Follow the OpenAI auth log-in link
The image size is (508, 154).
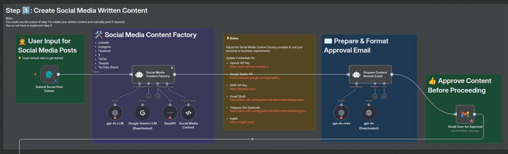coord(249,67)
